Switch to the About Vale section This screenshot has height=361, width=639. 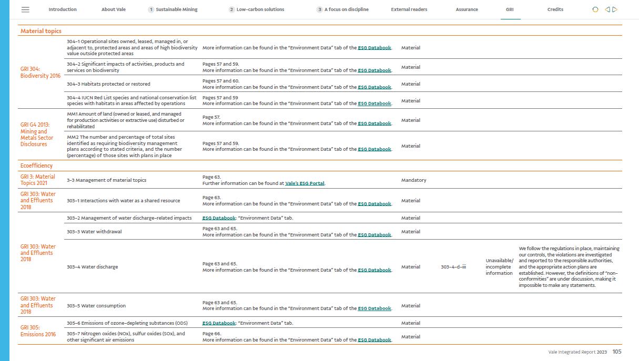[x=114, y=9]
